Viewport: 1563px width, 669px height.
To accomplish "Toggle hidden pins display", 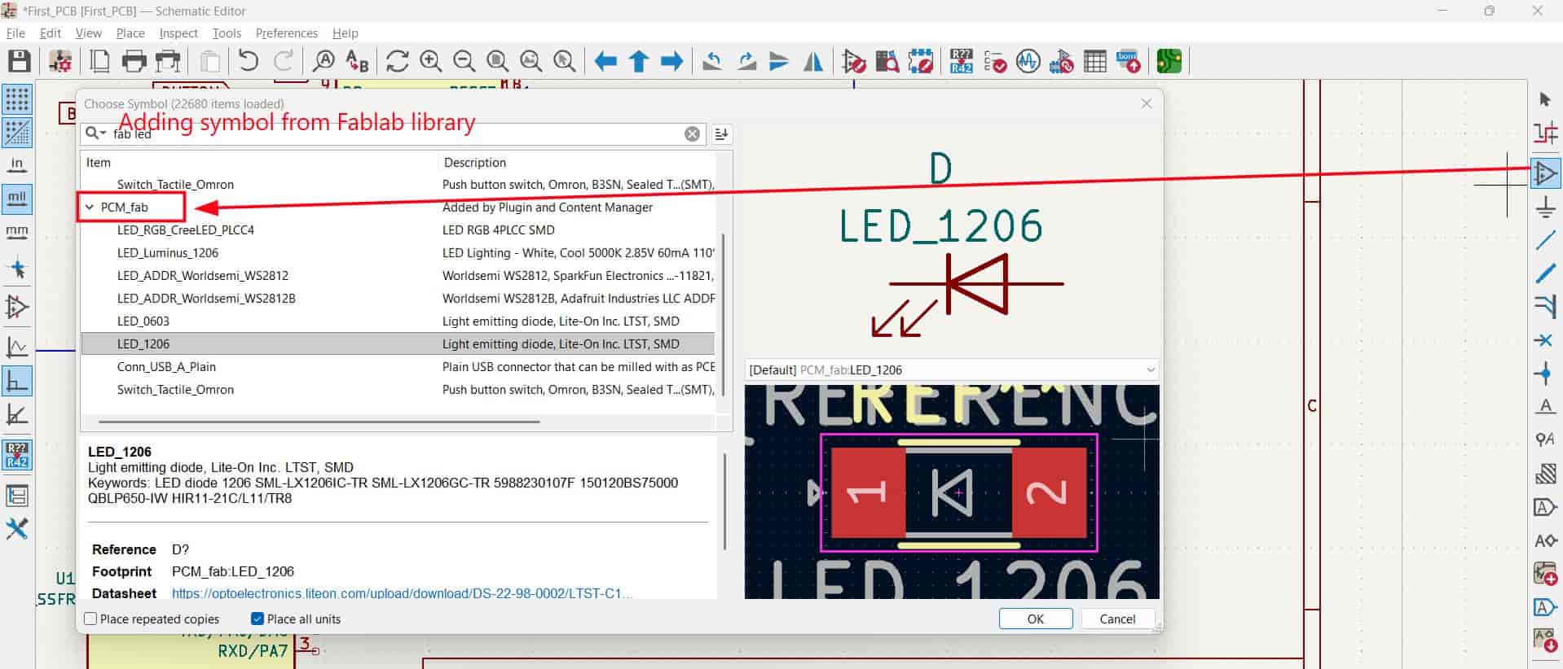I will tap(17, 307).
